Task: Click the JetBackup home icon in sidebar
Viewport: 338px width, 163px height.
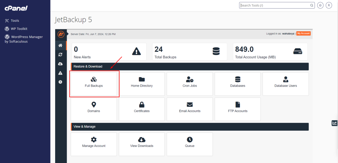Action: pos(60,45)
